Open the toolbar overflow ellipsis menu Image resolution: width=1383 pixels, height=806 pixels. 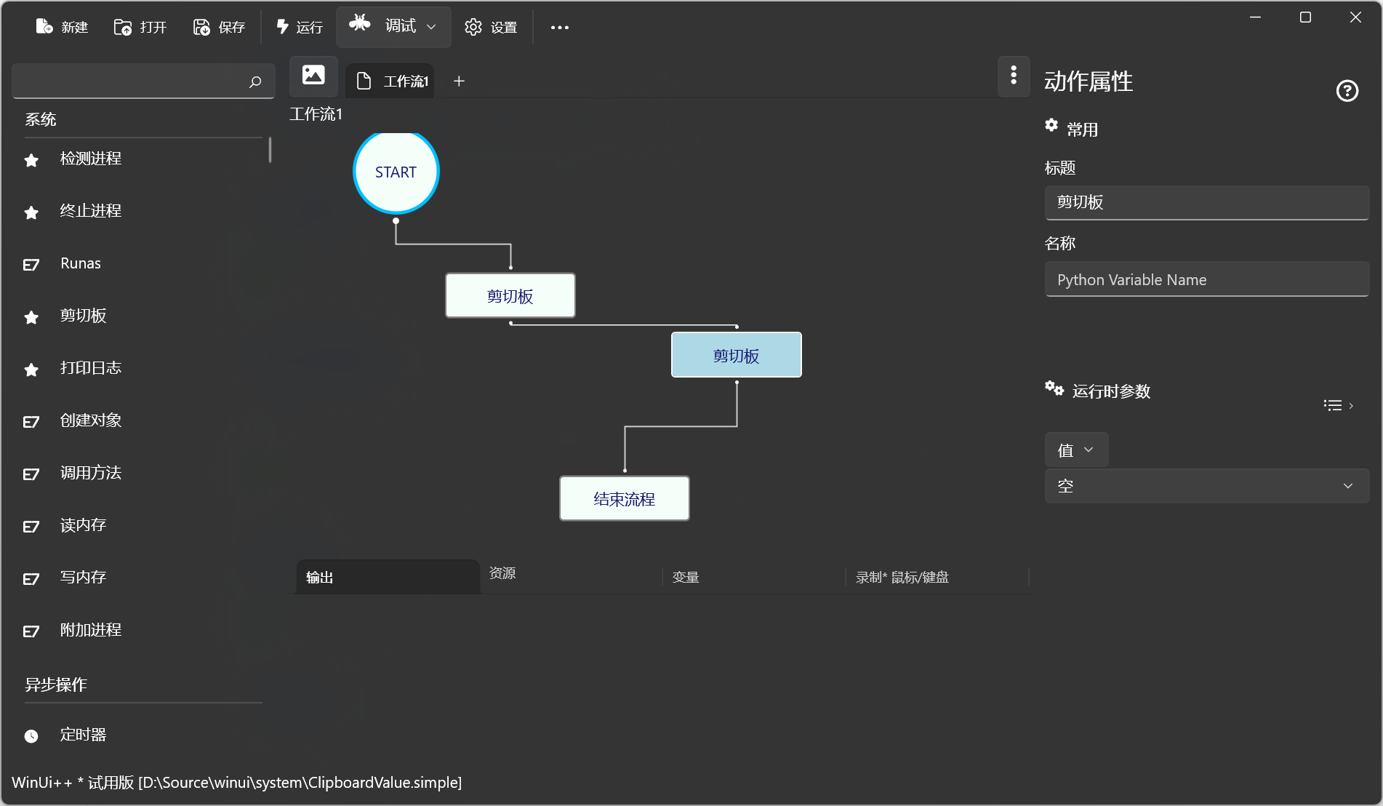tap(559, 27)
